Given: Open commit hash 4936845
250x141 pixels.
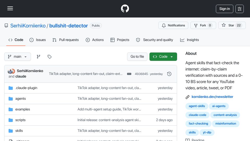Looking at the screenshot, I should (141, 74).
